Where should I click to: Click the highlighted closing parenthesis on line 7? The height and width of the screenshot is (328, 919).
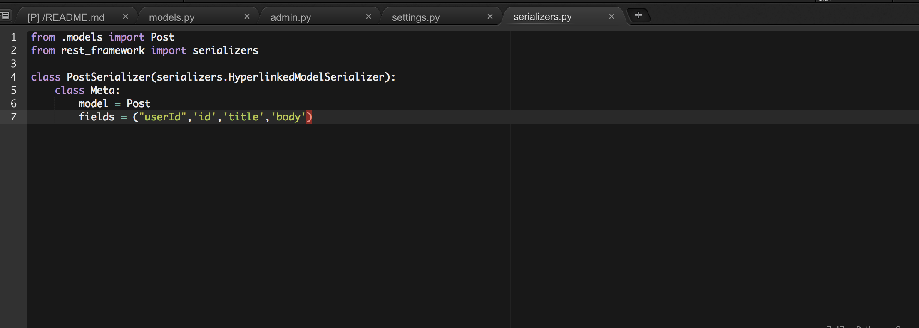coord(309,117)
